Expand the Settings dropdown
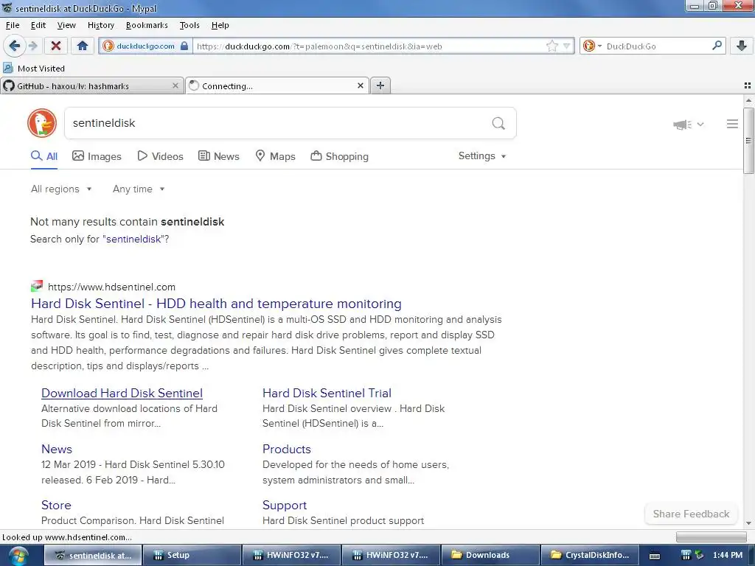This screenshot has width=755, height=566. 482,156
